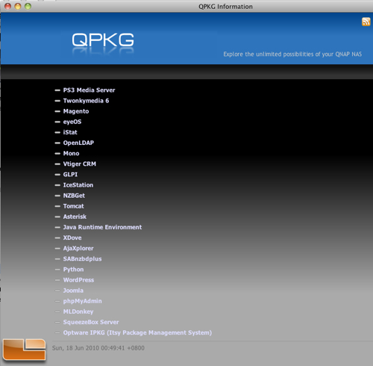Select the iStat package

[70, 132]
